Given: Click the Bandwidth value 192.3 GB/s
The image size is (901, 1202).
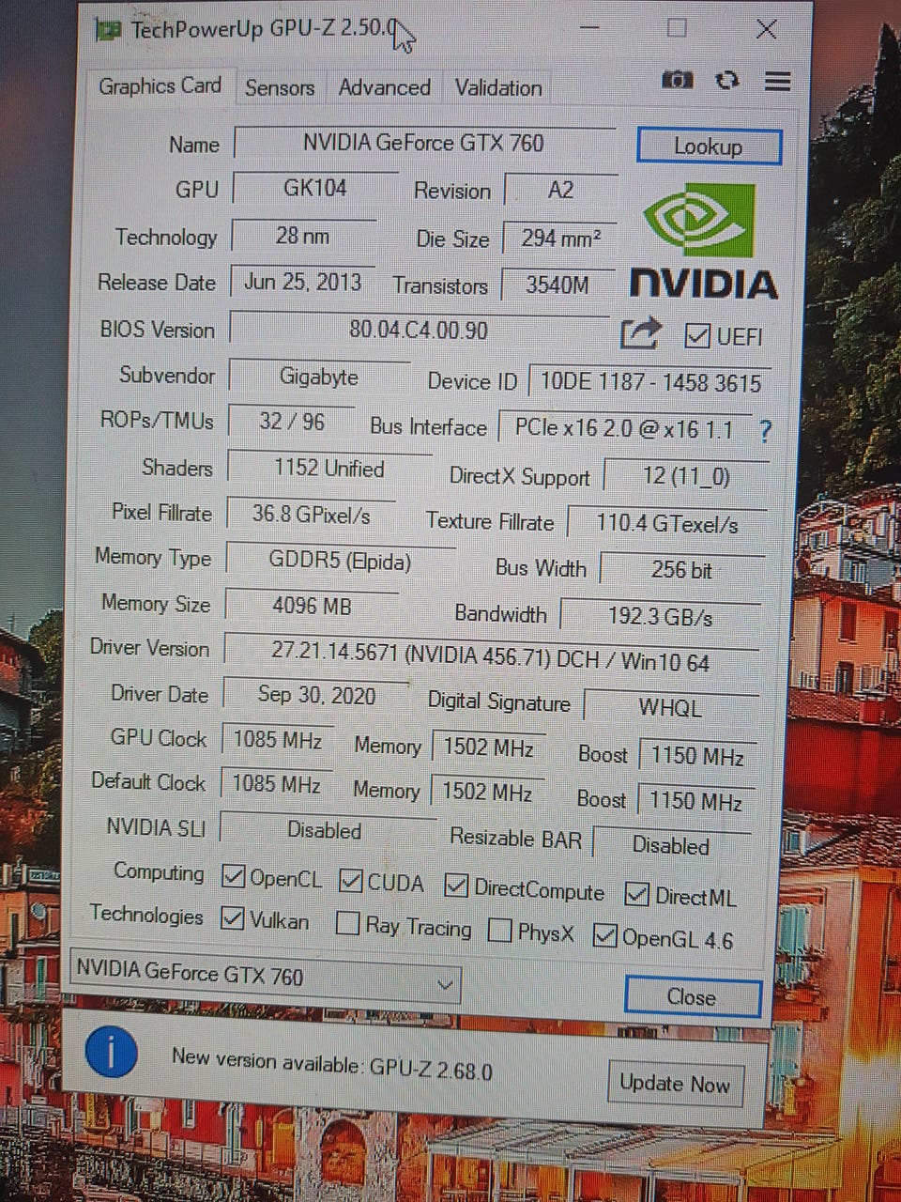Looking at the screenshot, I should (661, 617).
